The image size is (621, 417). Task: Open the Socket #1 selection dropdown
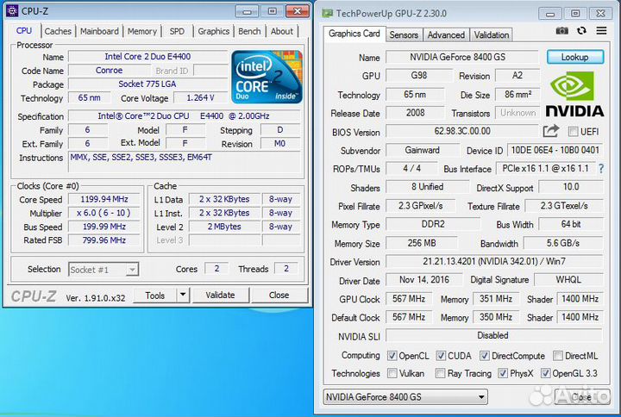[x=103, y=270]
